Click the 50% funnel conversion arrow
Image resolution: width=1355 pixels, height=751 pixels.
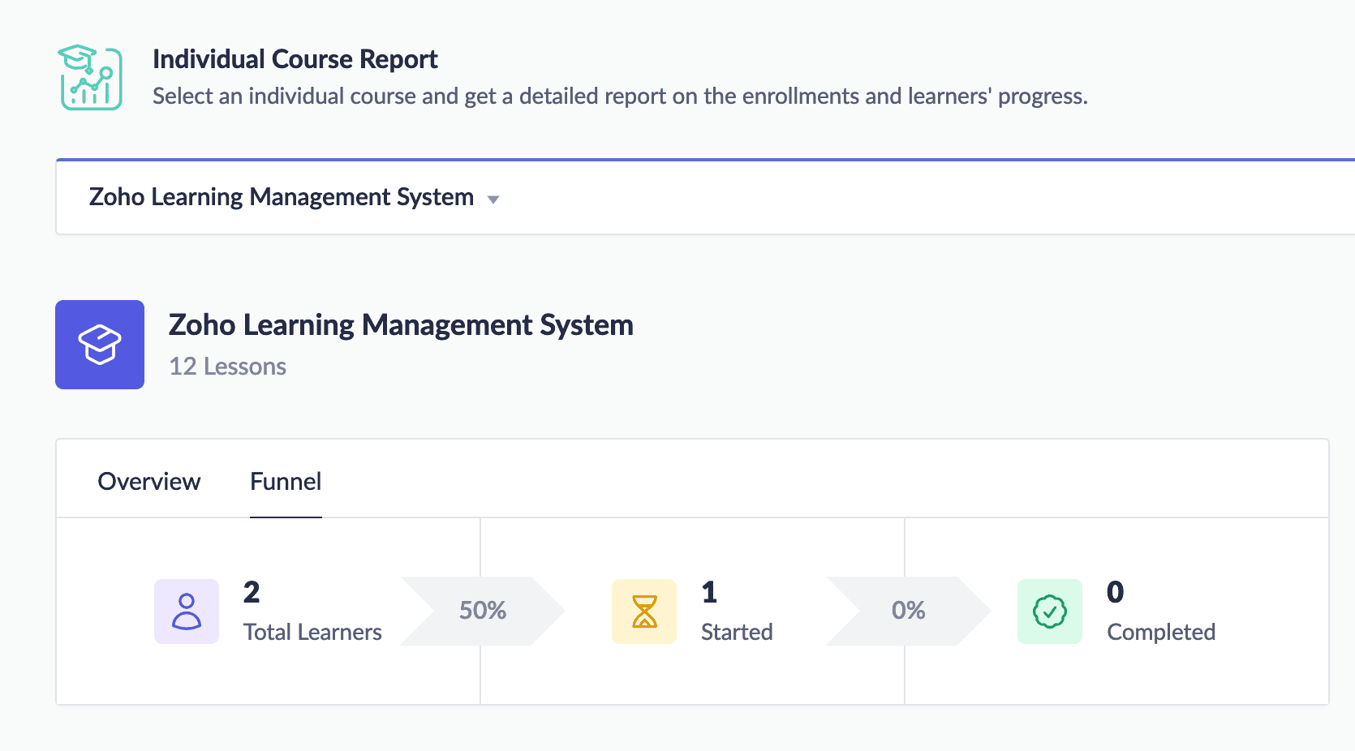[x=483, y=611]
